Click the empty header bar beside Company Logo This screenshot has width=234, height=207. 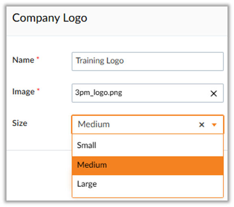point(157,21)
